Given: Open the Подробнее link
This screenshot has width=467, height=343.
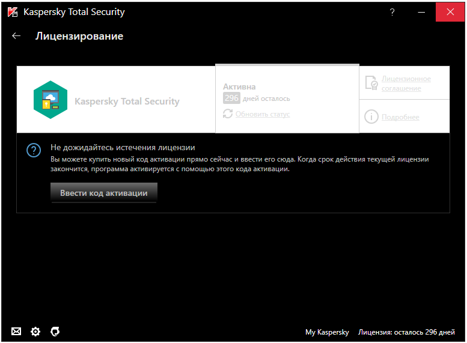Looking at the screenshot, I should pyautogui.click(x=400, y=117).
